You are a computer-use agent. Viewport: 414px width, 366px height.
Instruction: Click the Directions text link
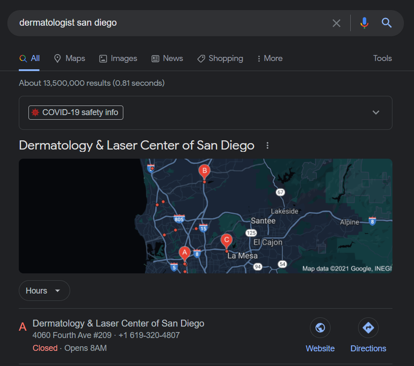(x=368, y=349)
